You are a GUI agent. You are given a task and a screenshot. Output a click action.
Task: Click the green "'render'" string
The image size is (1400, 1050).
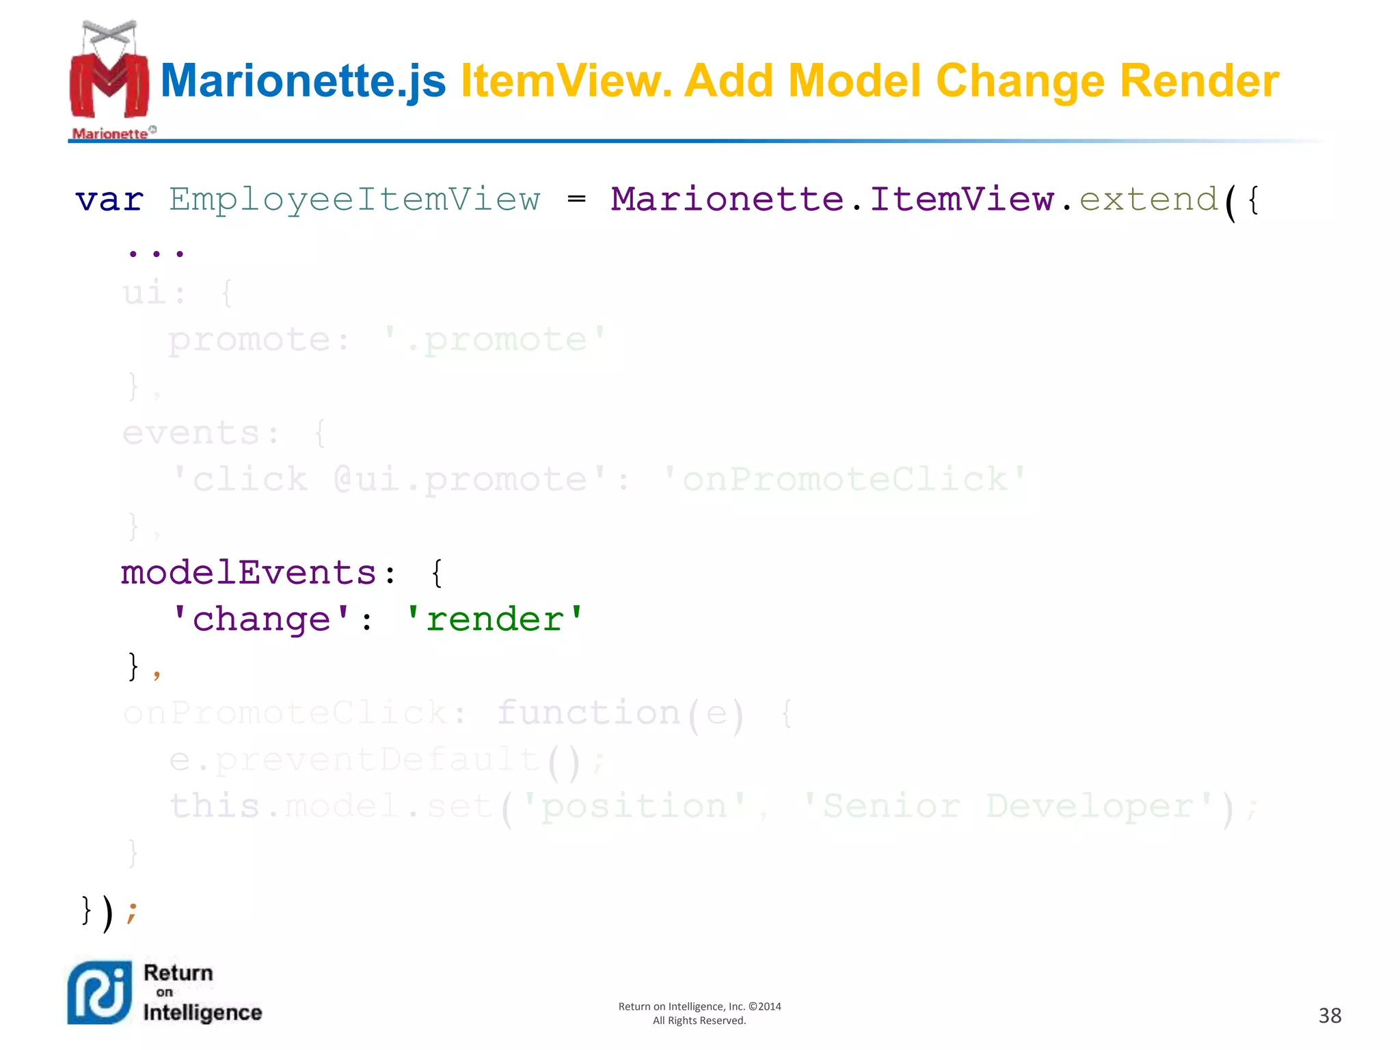tap(494, 619)
